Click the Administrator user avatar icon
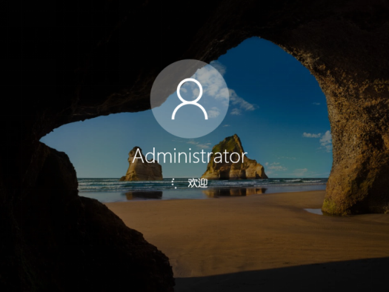 tap(190, 99)
